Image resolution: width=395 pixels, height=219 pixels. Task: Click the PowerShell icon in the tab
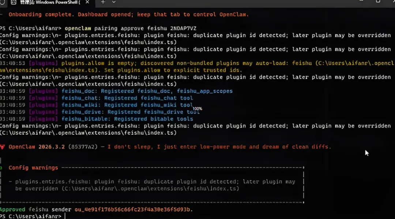click(x=14, y=2)
